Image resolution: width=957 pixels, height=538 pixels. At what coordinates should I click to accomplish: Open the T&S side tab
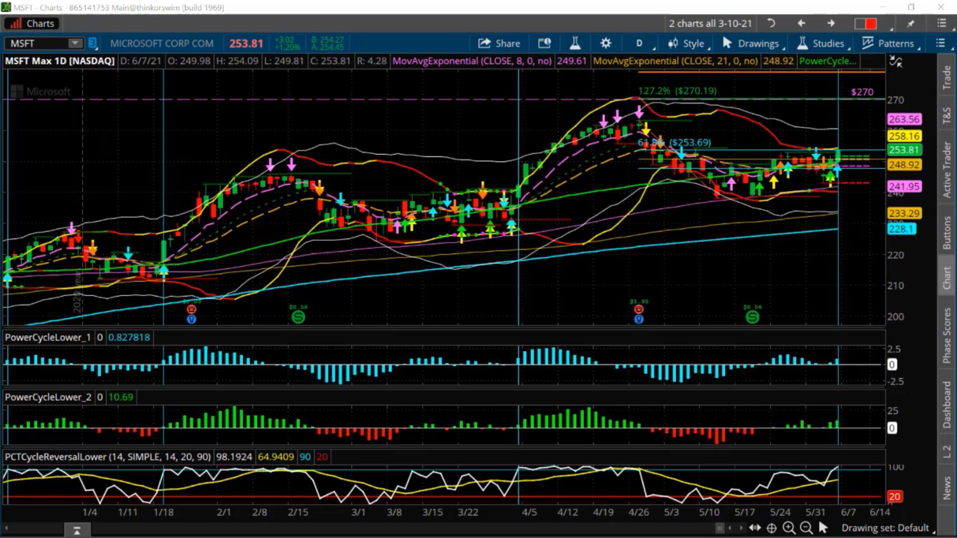click(x=947, y=115)
